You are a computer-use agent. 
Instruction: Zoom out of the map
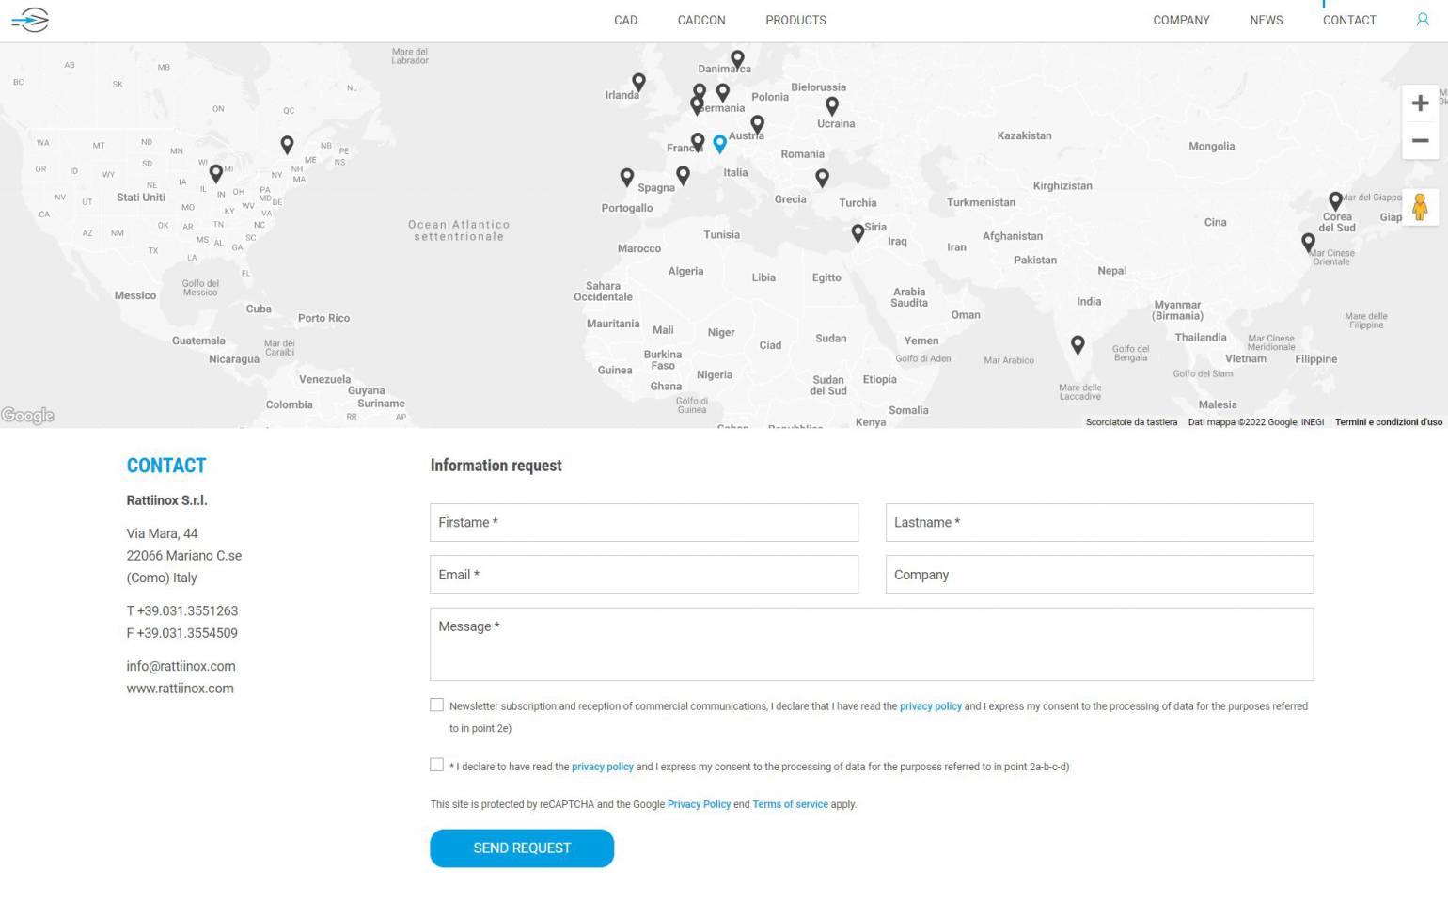point(1420,141)
